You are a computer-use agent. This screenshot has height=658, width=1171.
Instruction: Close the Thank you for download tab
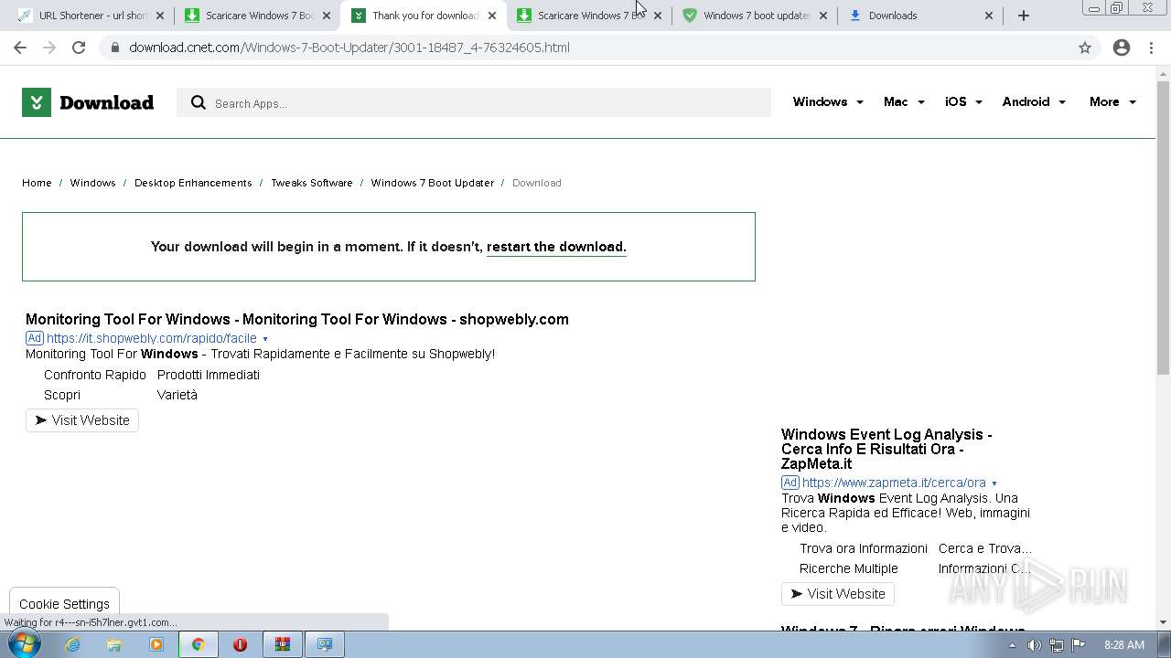[491, 16]
